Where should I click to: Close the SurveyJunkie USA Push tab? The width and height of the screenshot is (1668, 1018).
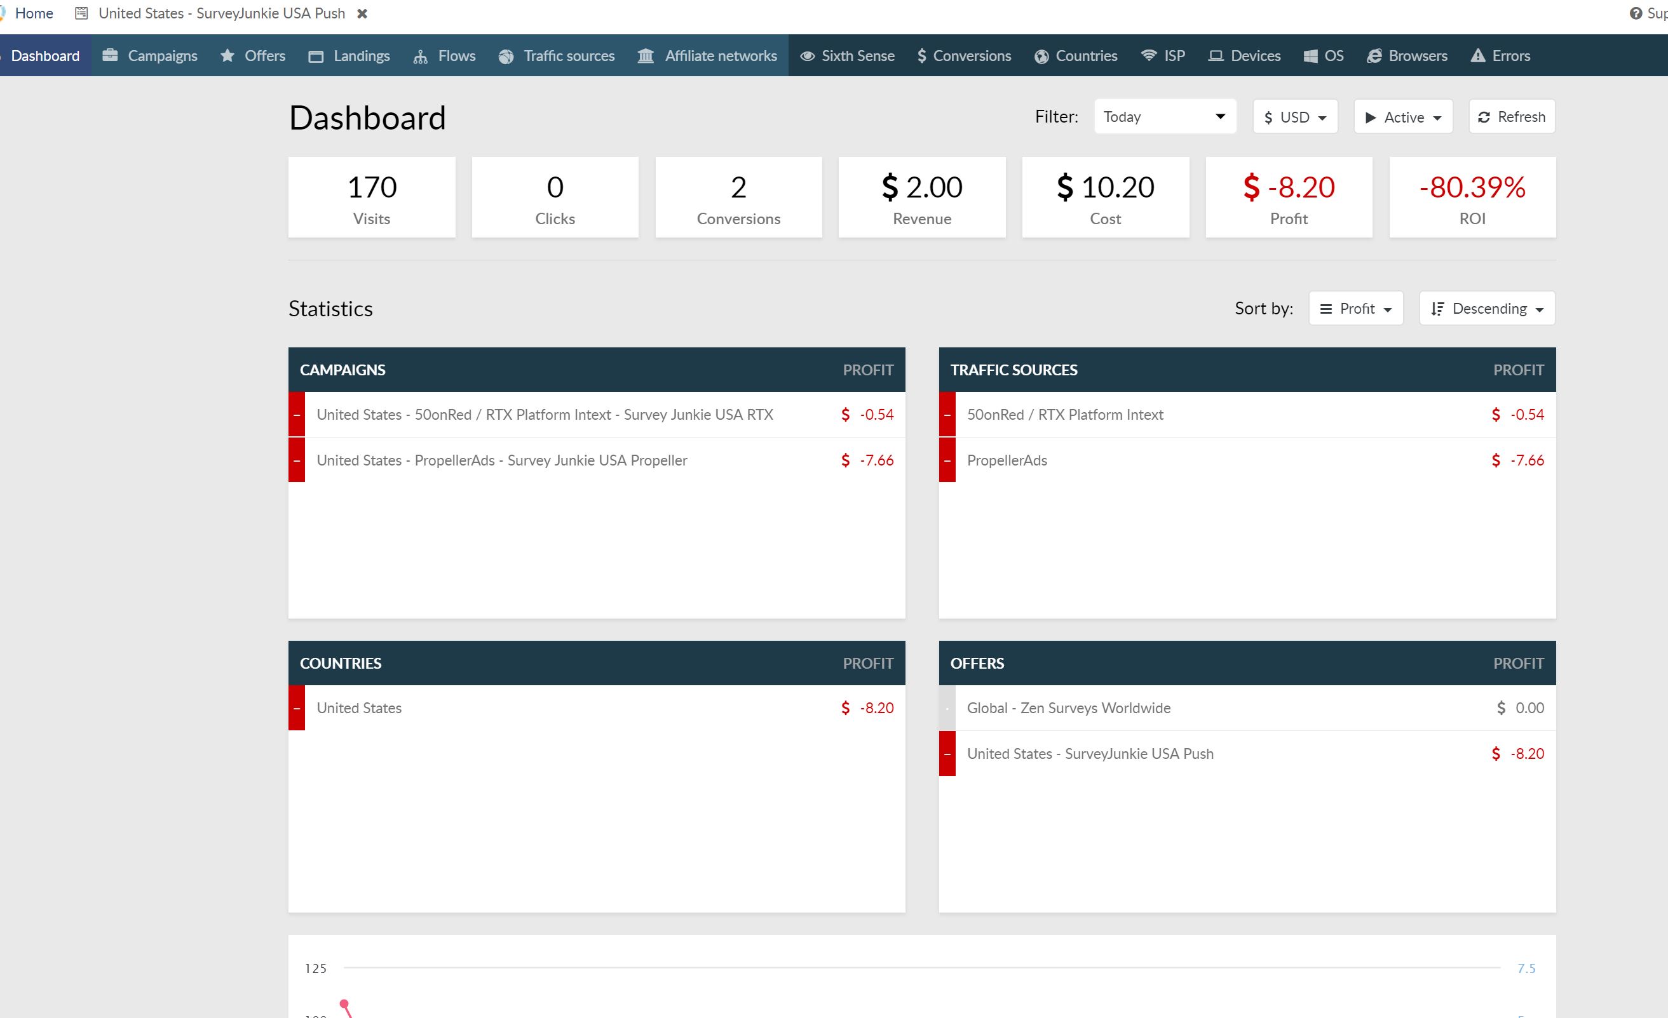[x=362, y=13]
